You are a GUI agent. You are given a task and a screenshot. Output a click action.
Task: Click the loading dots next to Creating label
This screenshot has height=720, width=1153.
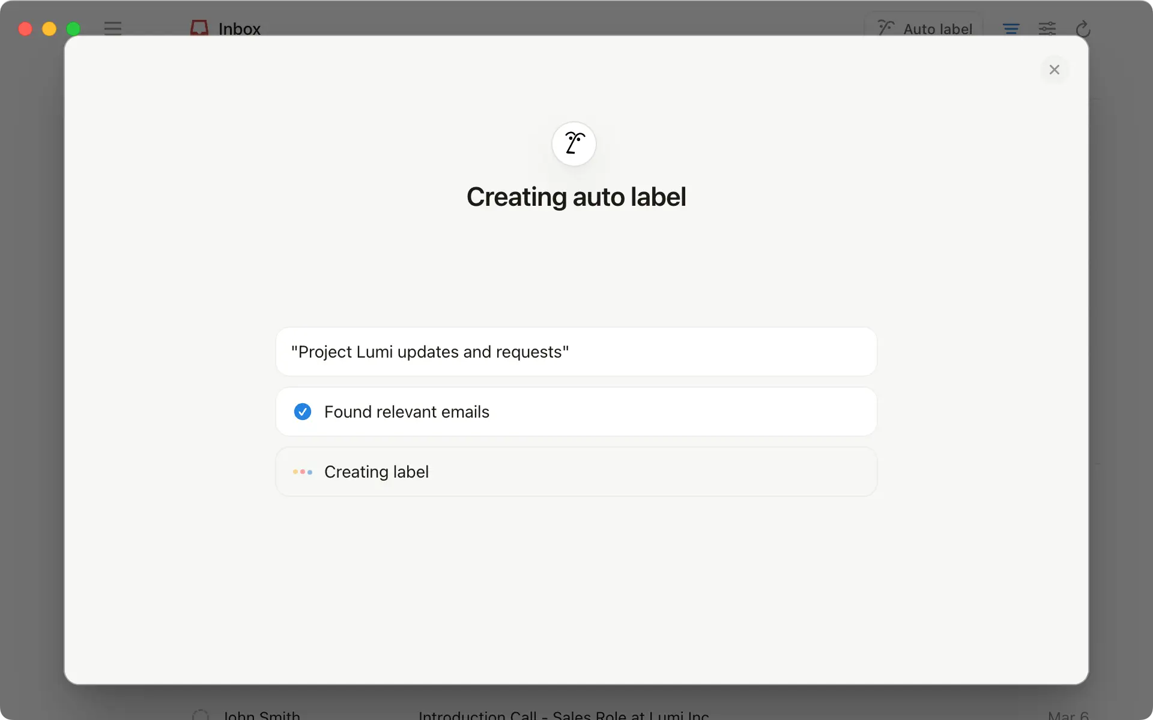coord(303,472)
